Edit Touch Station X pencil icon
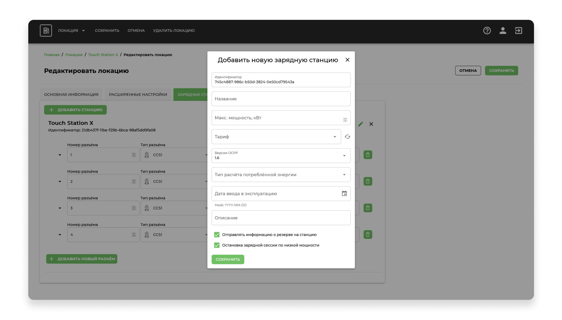The image size is (562, 320). (360, 124)
